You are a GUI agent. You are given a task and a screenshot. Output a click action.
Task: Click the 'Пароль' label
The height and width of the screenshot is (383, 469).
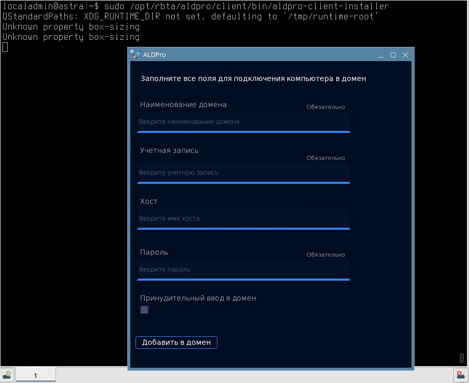154,252
